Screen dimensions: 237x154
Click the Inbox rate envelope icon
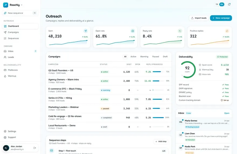pos(200,74)
